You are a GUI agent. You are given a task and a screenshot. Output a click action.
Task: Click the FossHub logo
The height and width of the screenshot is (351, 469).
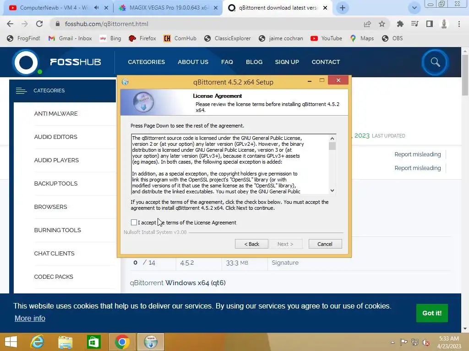pos(57,62)
